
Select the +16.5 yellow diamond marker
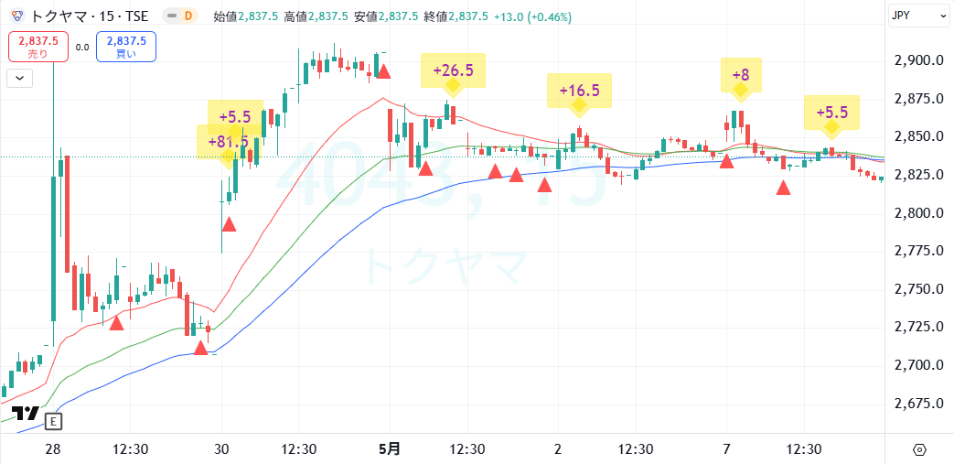tap(578, 105)
